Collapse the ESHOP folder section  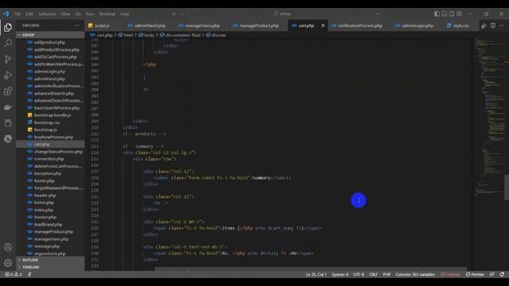(x=50, y=35)
